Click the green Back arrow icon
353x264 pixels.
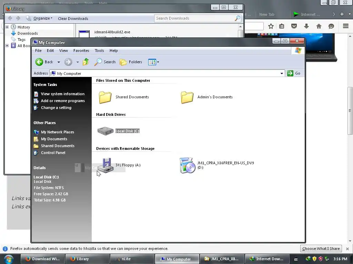[x=39, y=62]
